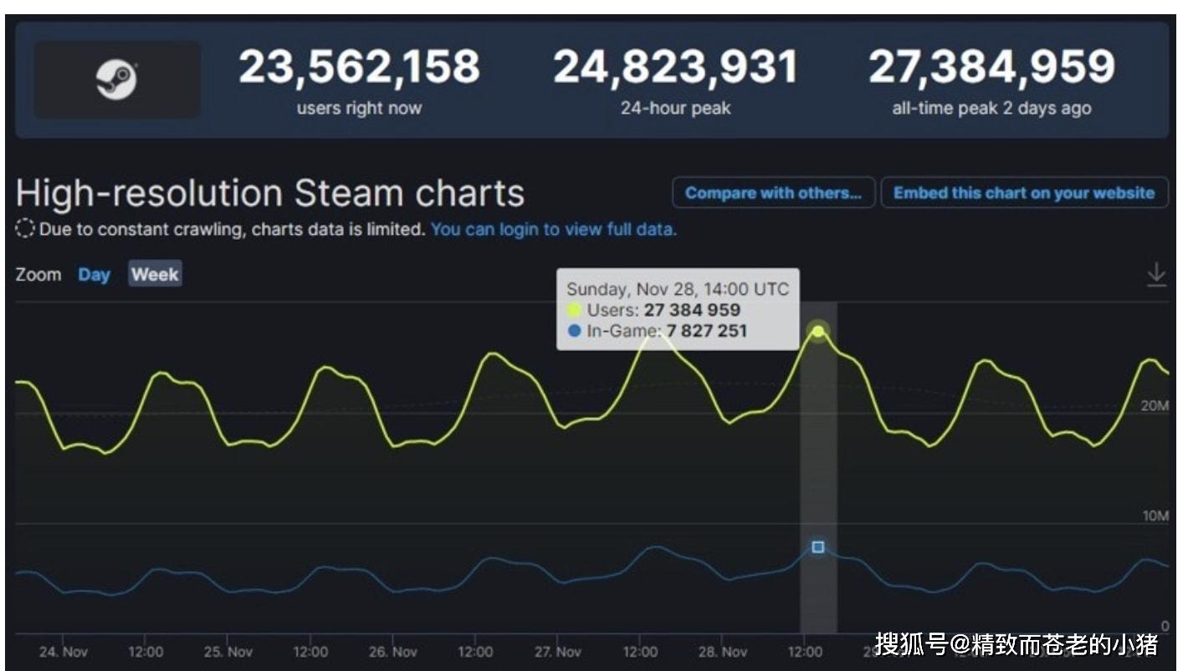Image resolution: width=1188 pixels, height=671 pixels.
Task: Switch chart zoom to Day
Action: tap(94, 275)
